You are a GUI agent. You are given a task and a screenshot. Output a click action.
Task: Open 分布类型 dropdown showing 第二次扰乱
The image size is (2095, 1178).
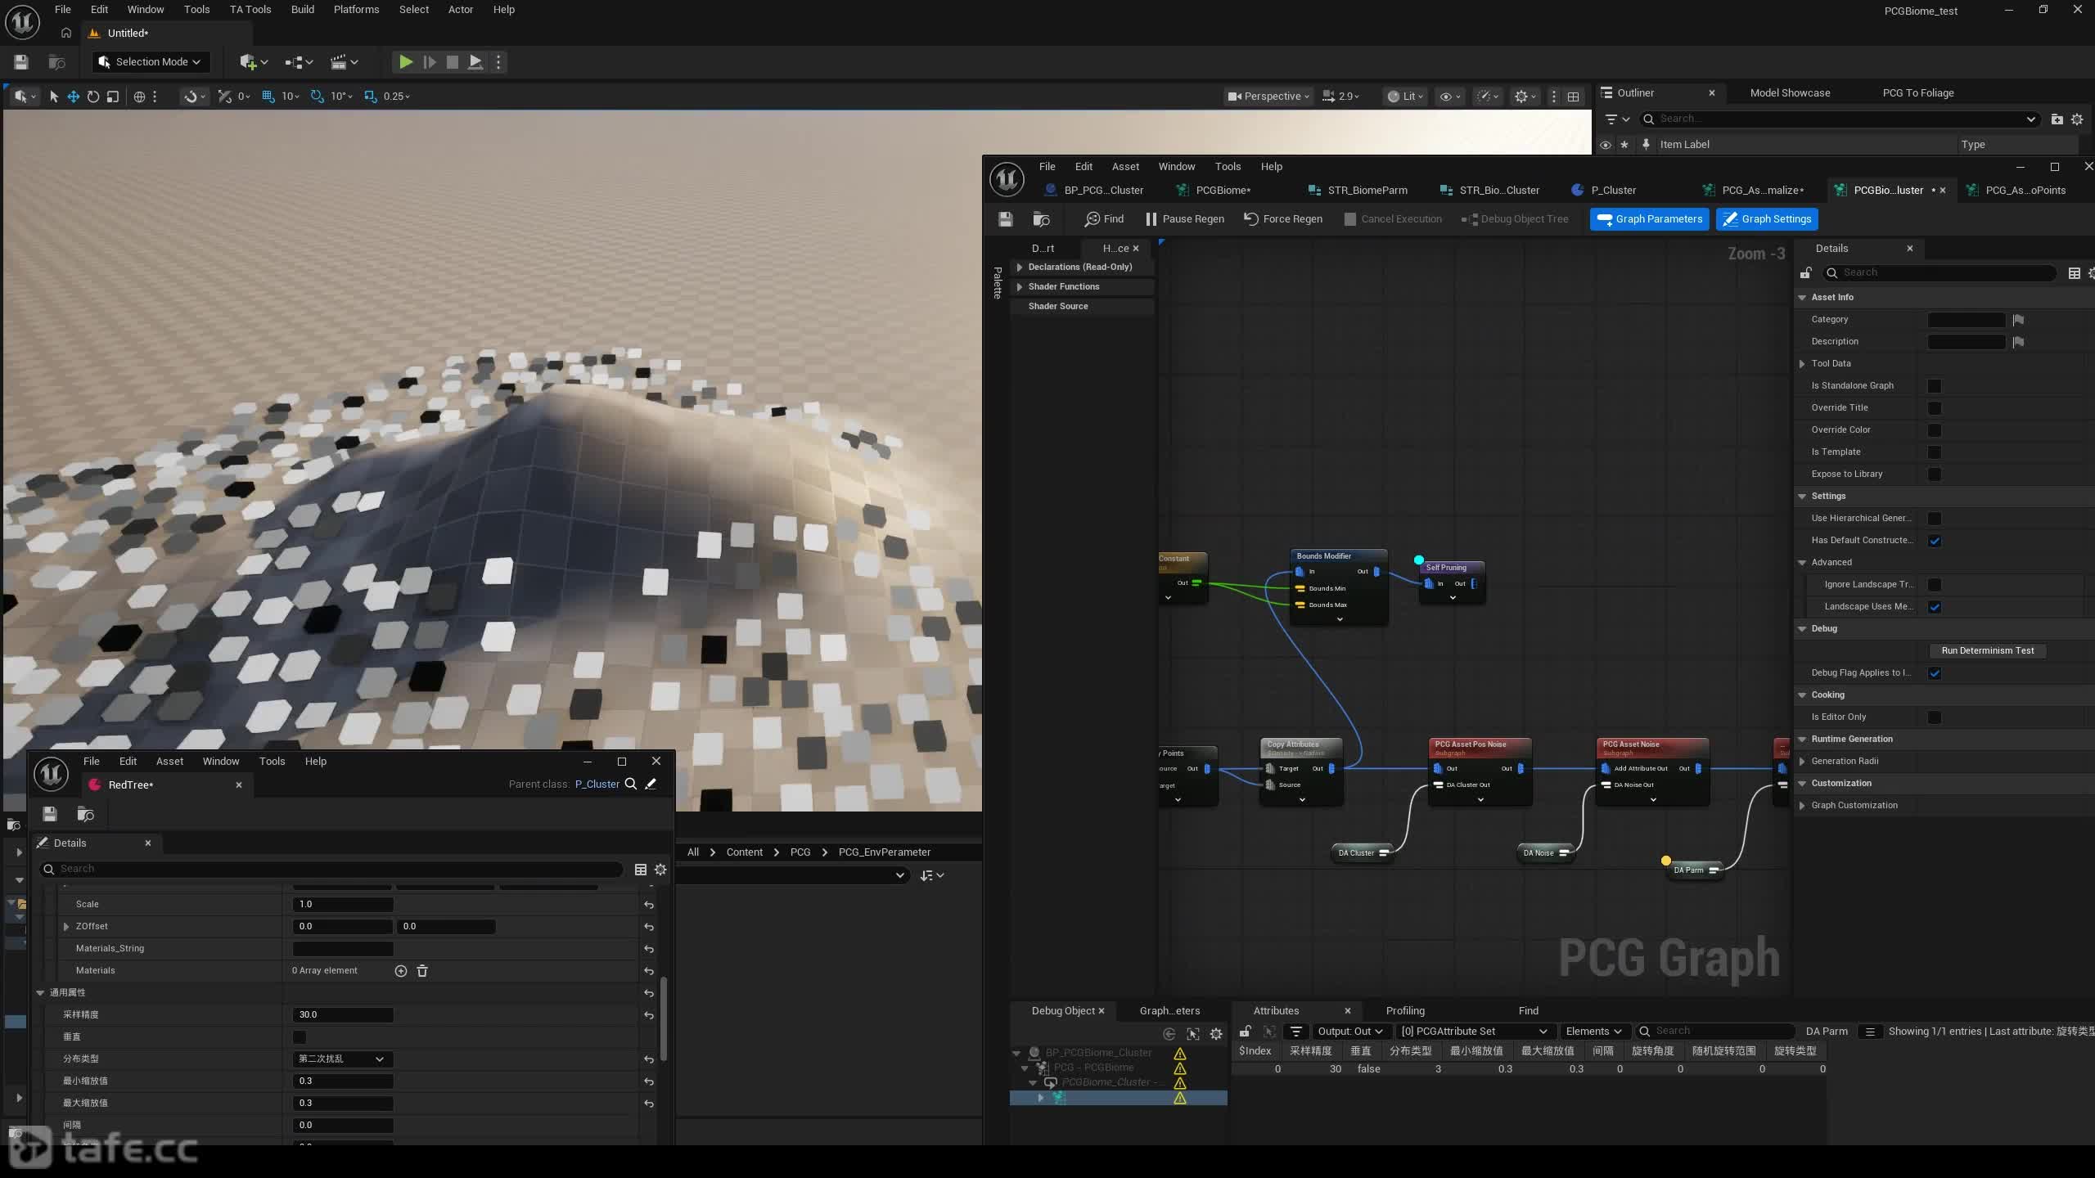pyautogui.click(x=342, y=1059)
